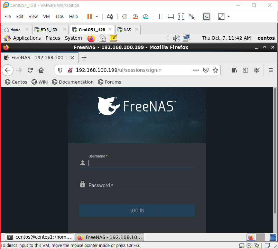Go back one page in Firefox
278x249 pixels.
pyautogui.click(x=8, y=70)
